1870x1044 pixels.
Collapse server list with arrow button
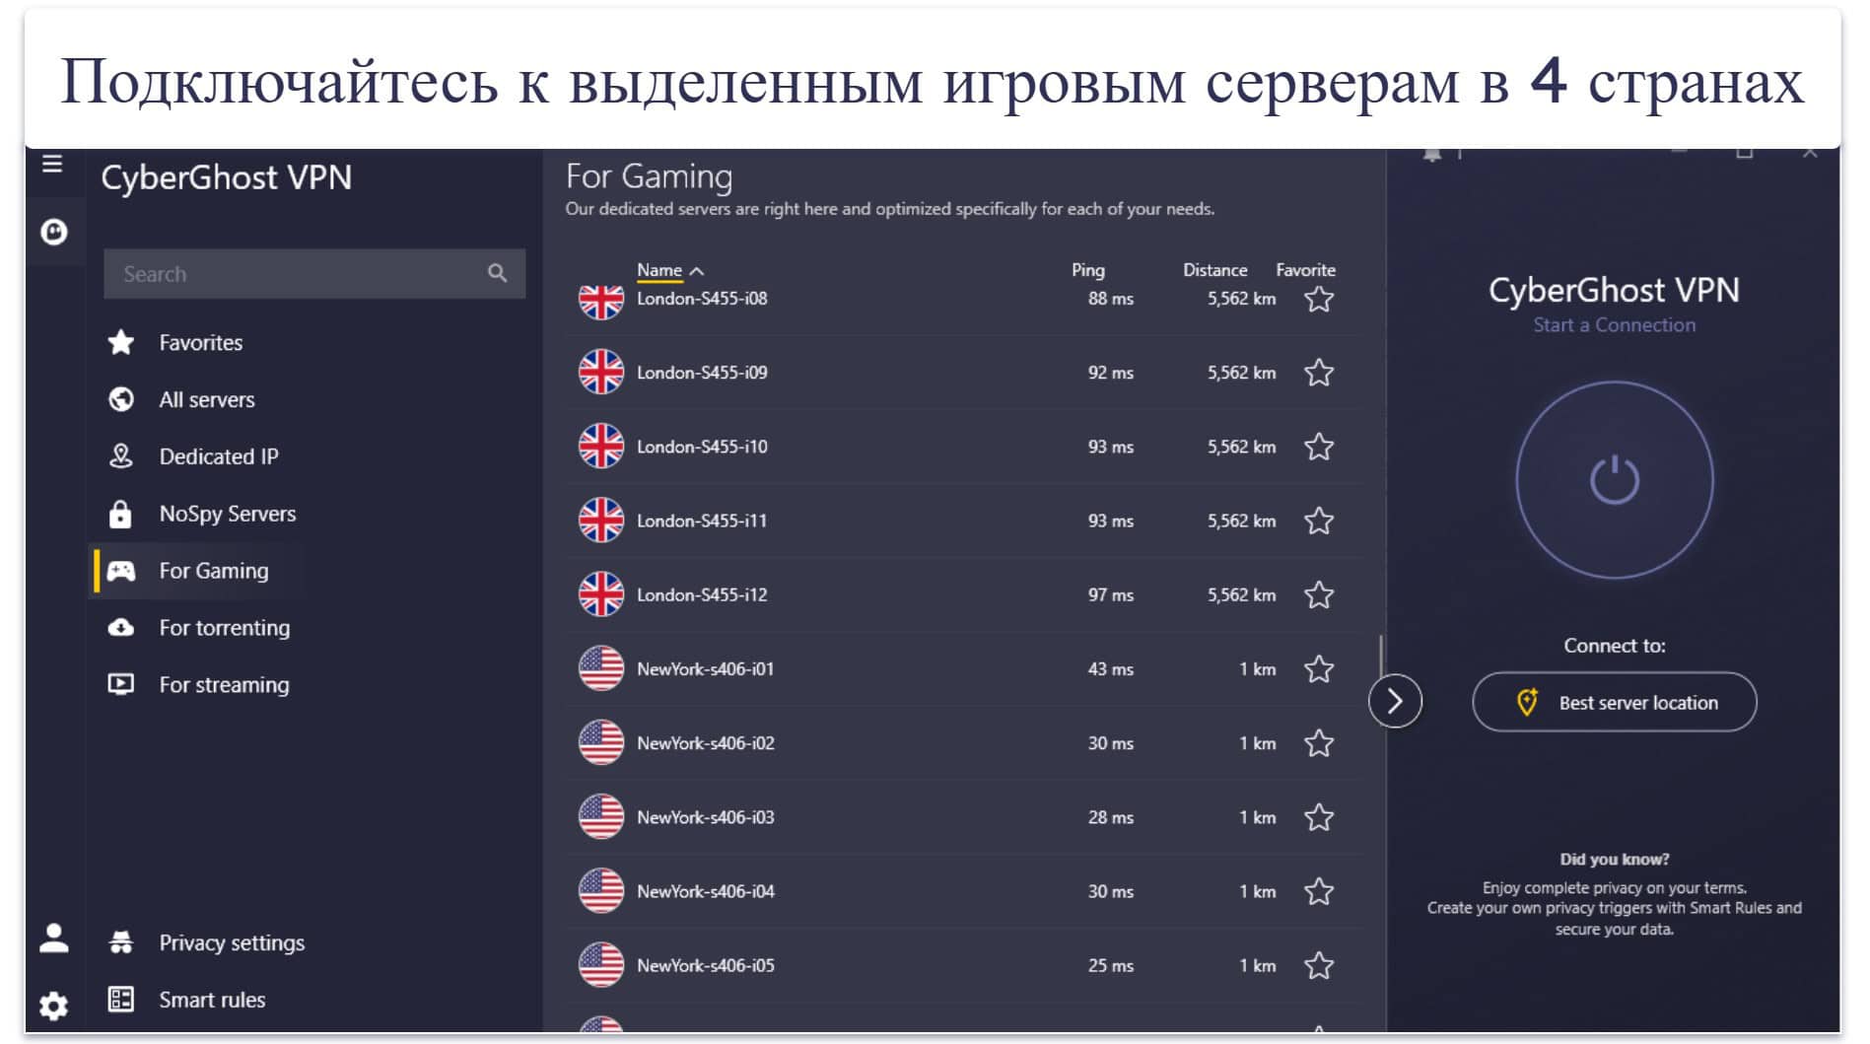(1395, 701)
